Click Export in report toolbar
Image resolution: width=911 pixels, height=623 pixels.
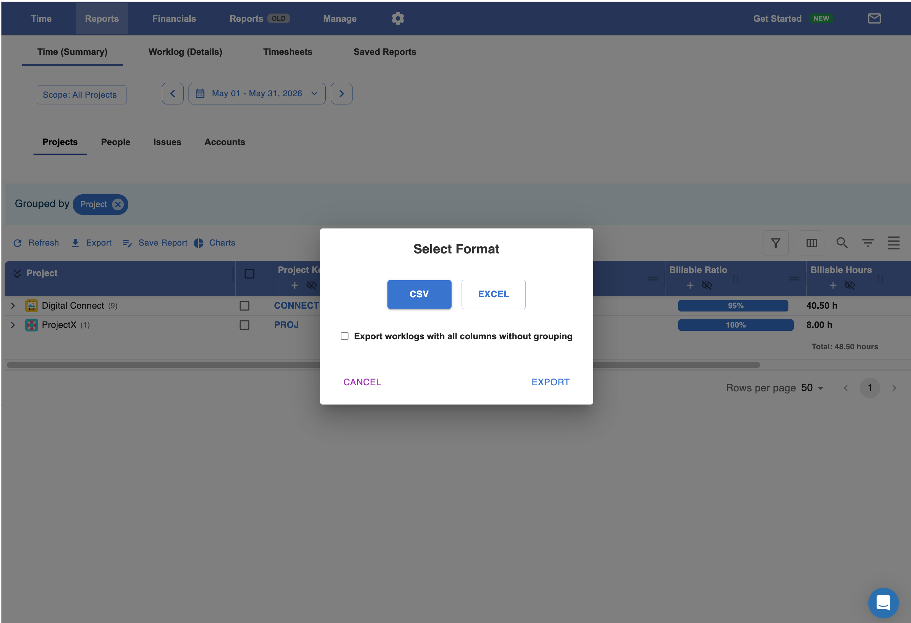coord(91,243)
